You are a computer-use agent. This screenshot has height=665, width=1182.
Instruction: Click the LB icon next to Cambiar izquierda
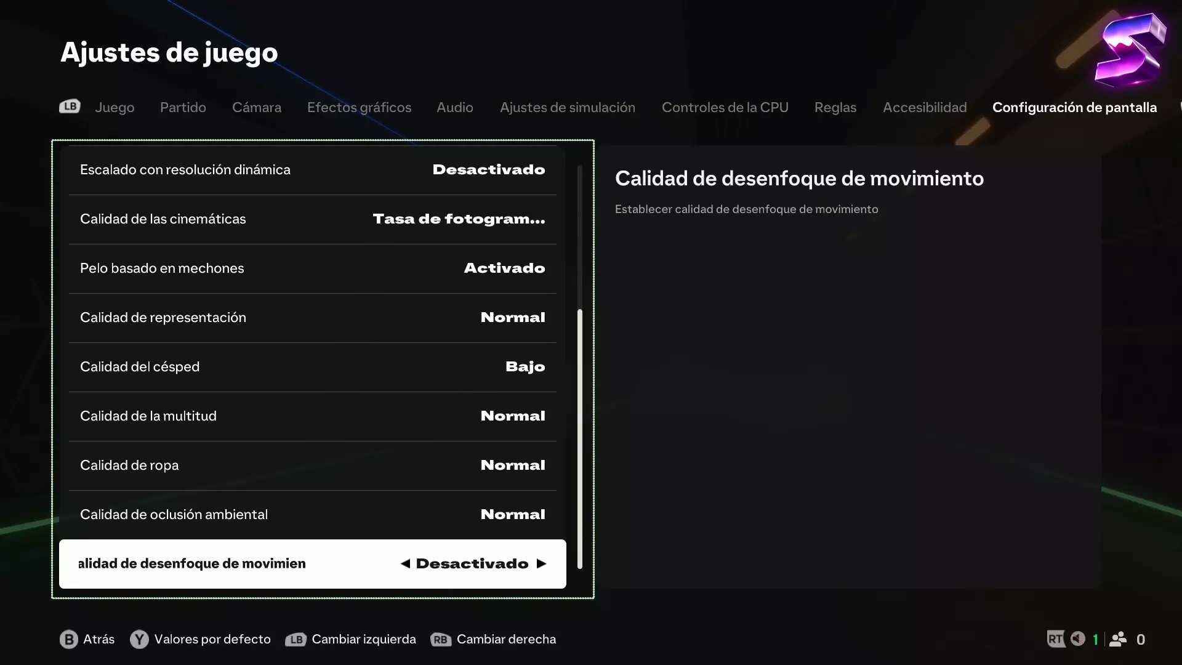coord(296,639)
